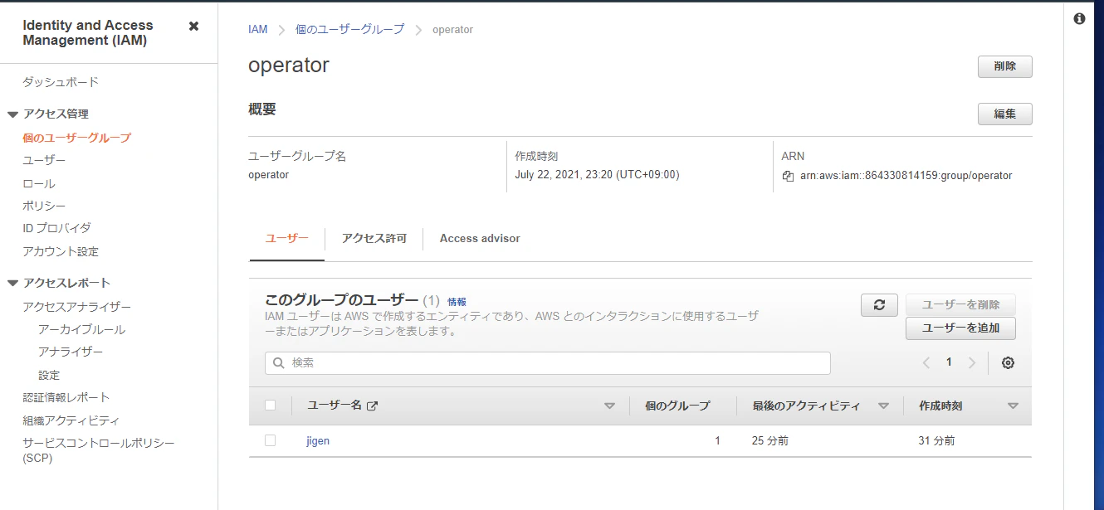Image resolution: width=1104 pixels, height=510 pixels.
Task: Open サービスコントロールポリシー (SCP)
Action: click(99, 450)
